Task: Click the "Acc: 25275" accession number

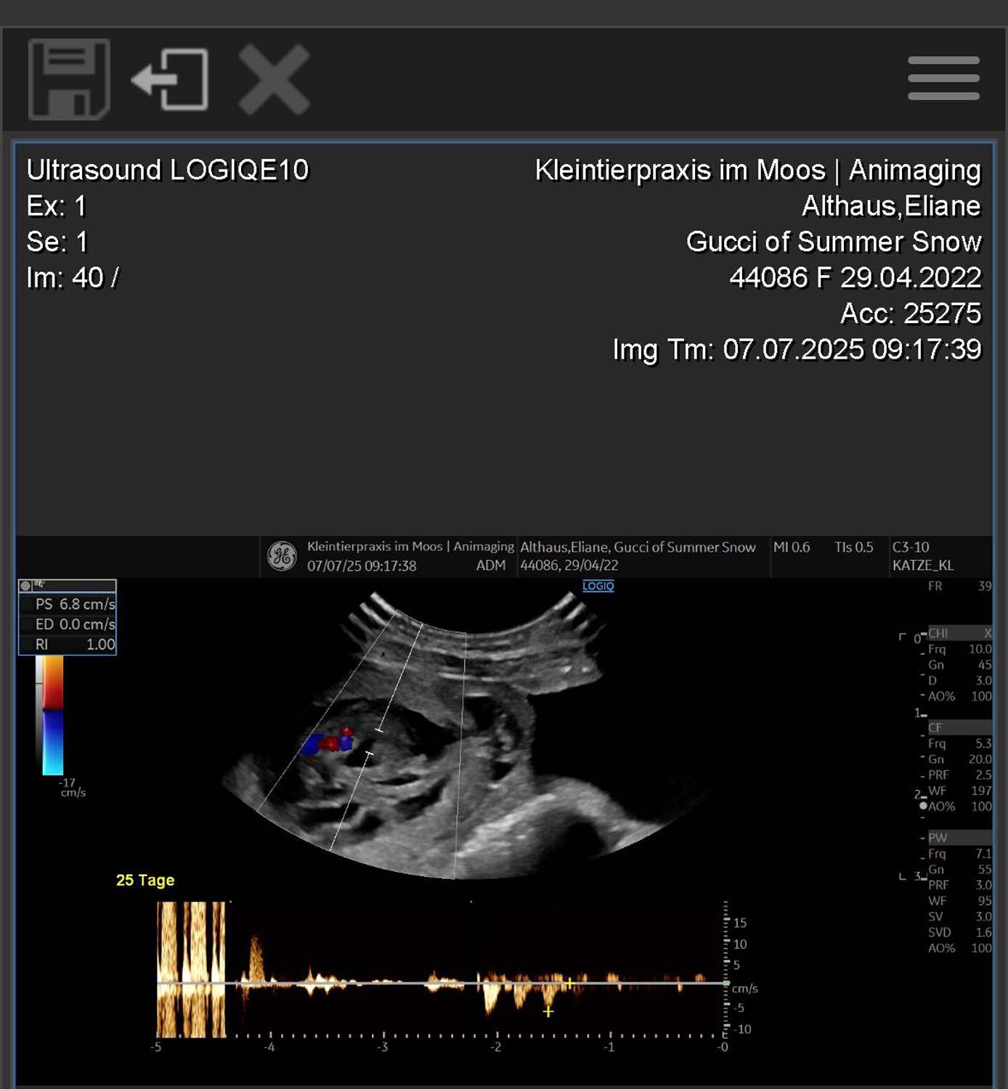Action: click(x=911, y=314)
